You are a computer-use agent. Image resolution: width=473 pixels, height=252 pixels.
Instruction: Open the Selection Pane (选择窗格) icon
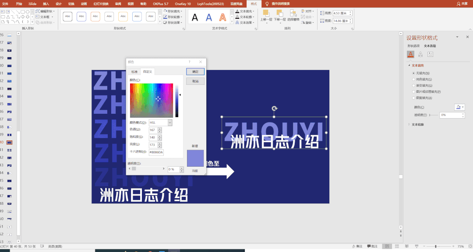coord(293,14)
